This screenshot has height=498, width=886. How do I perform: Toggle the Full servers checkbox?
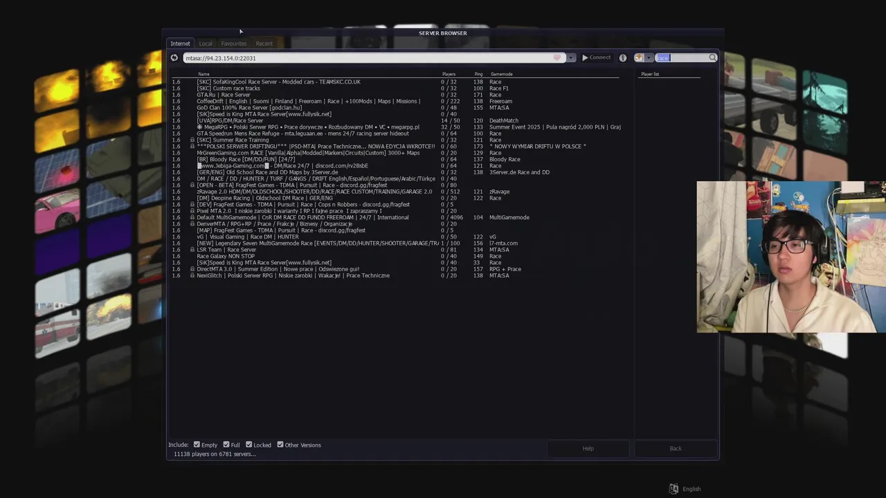pos(226,445)
